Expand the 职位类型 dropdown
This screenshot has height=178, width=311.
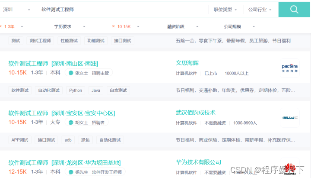(x=225, y=10)
